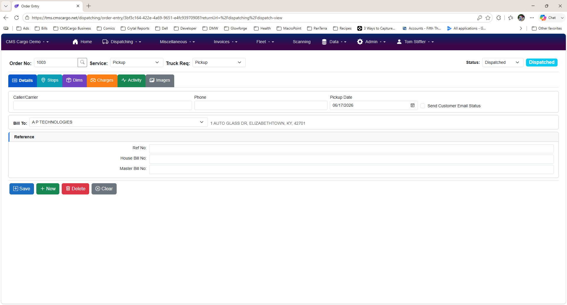The width and height of the screenshot is (567, 305).
Task: Open the Scanning menu item
Action: pos(302,42)
